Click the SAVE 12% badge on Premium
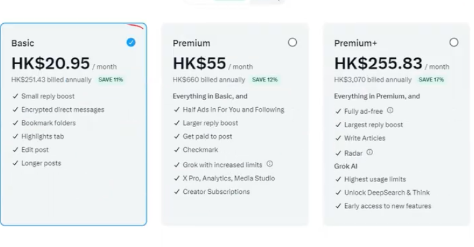Screen dimensions: 474x247 pos(264,79)
